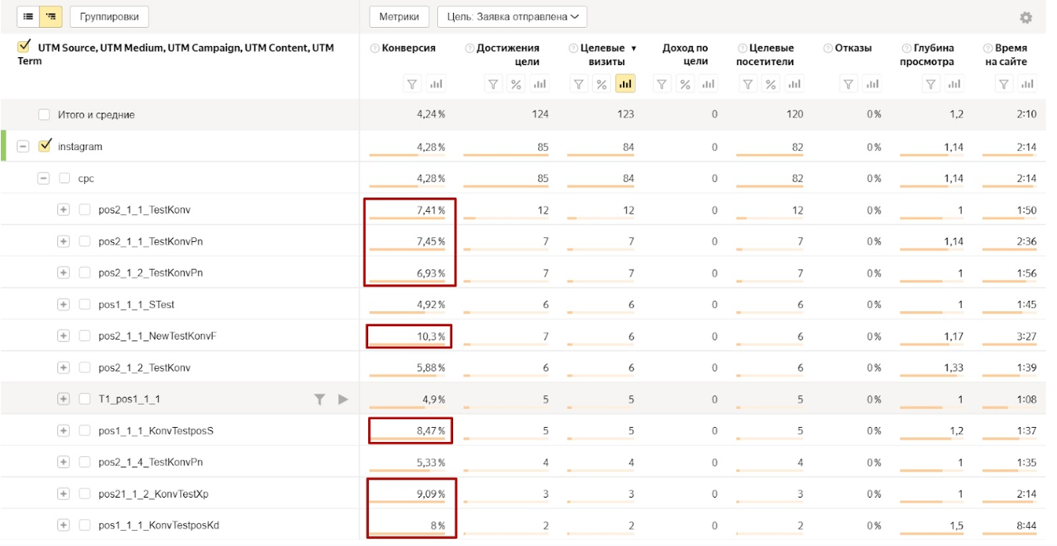
Task: Expand the pos2_1_1_TestKonv row
Action: (x=63, y=210)
